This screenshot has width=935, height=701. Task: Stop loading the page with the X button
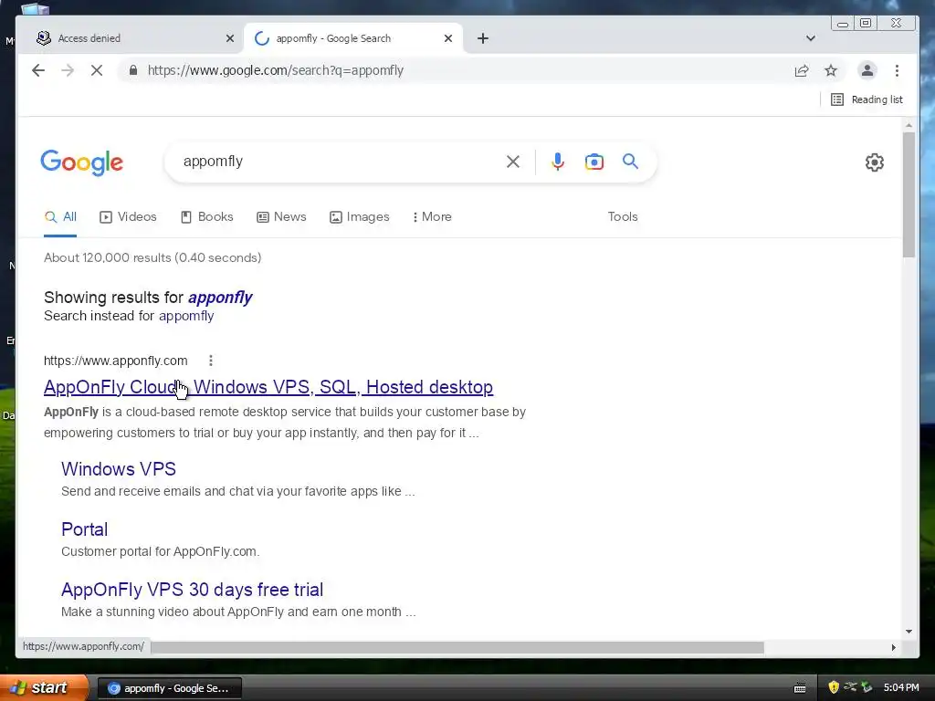[97, 70]
